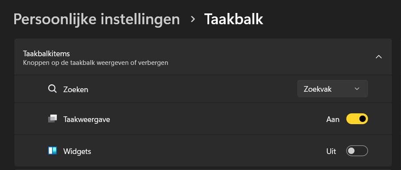
Task: Turn off the Taakweergave toggle
Action: [x=357, y=119]
